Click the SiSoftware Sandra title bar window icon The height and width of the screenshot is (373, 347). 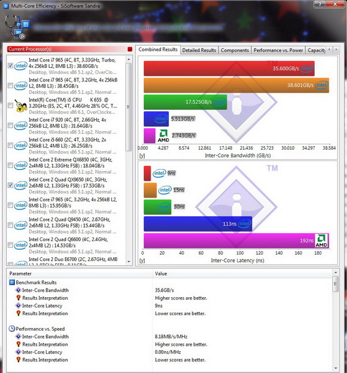(6, 6)
